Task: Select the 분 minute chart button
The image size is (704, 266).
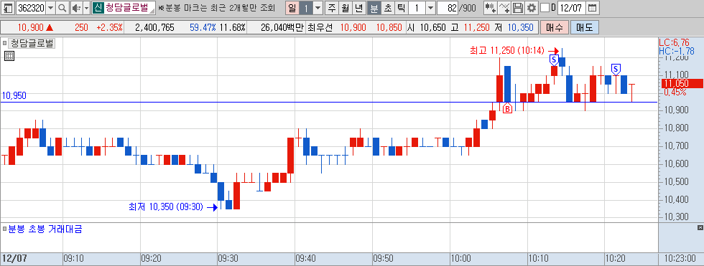Action: click(x=374, y=8)
